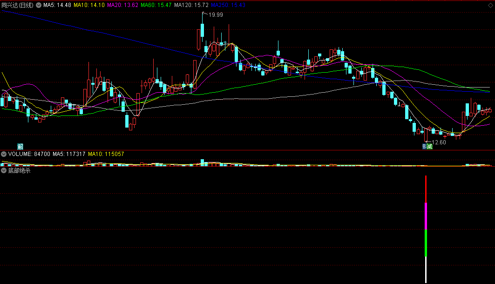Click the red segment of the signal bar
The width and height of the screenshot is (495, 284).
tap(426, 189)
